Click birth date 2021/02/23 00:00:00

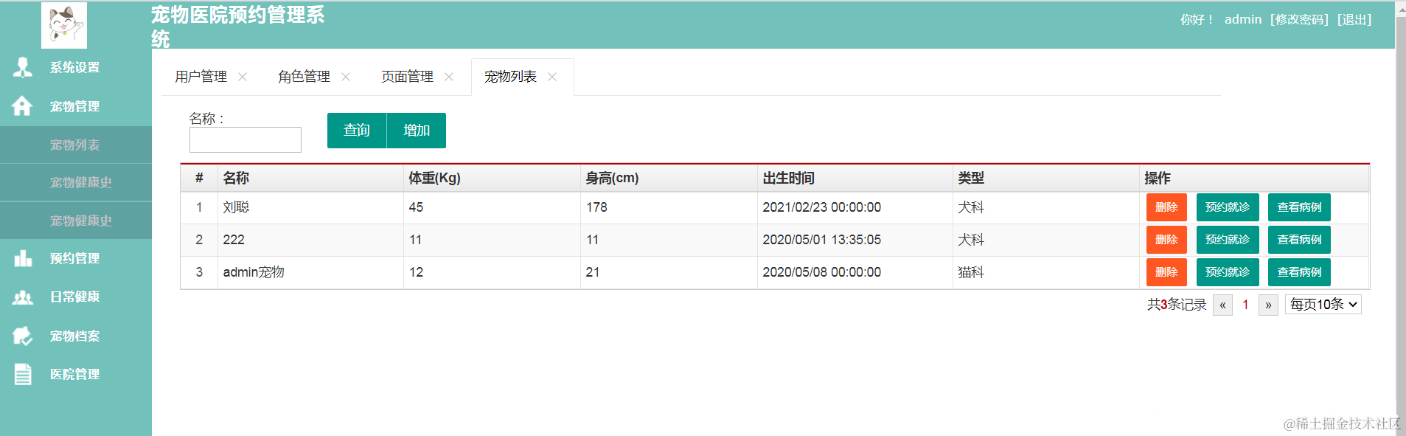pos(821,207)
